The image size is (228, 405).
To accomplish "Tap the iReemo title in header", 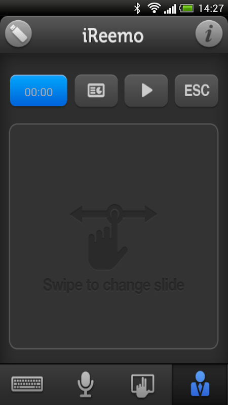I will pyautogui.click(x=113, y=36).
